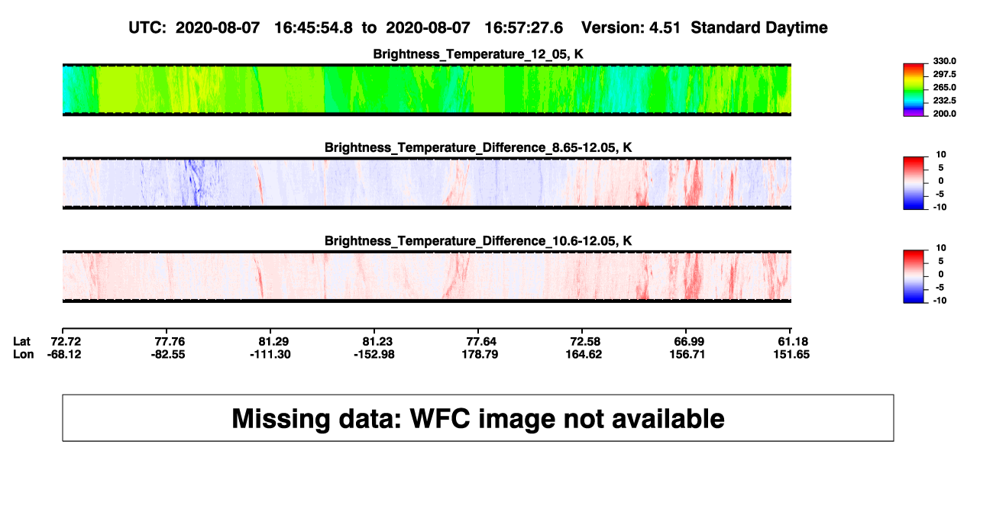Click the 265.0 colorbar label

tap(945, 88)
